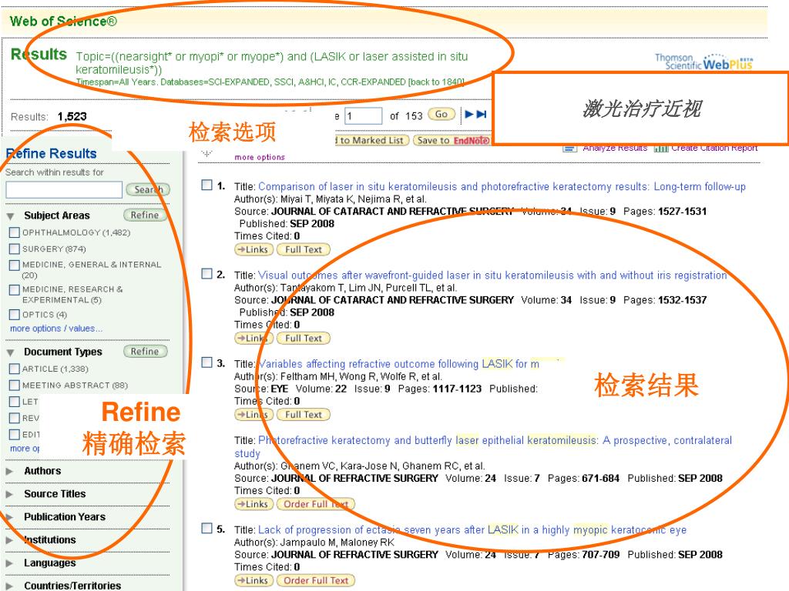This screenshot has height=591, width=789.
Task: Expand the Authors refine section
Action: pos(9,471)
